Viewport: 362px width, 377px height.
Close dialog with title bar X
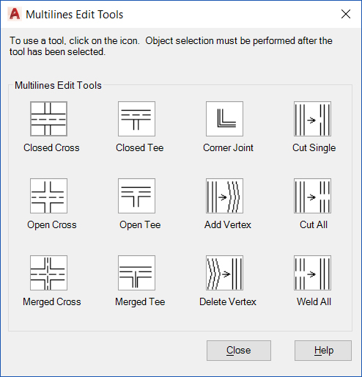click(346, 14)
